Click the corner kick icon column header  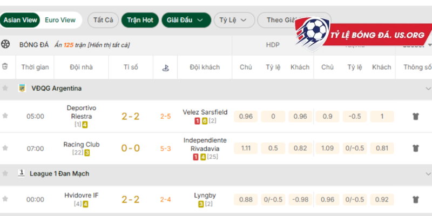[165, 67]
